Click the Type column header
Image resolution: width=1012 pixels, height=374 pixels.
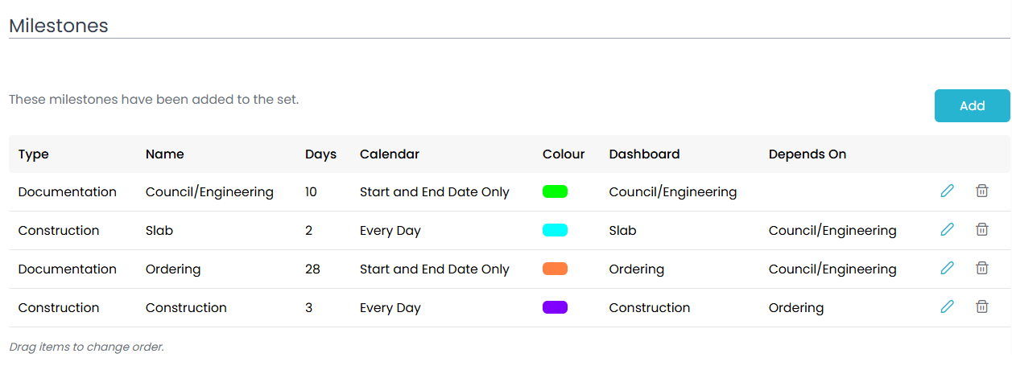point(34,154)
